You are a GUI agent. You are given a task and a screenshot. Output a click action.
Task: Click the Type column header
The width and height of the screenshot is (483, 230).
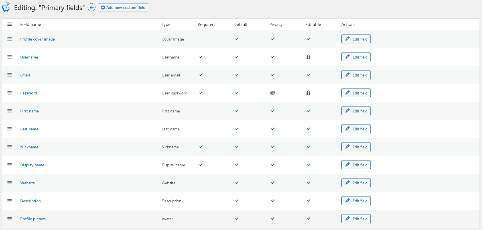[x=166, y=25]
